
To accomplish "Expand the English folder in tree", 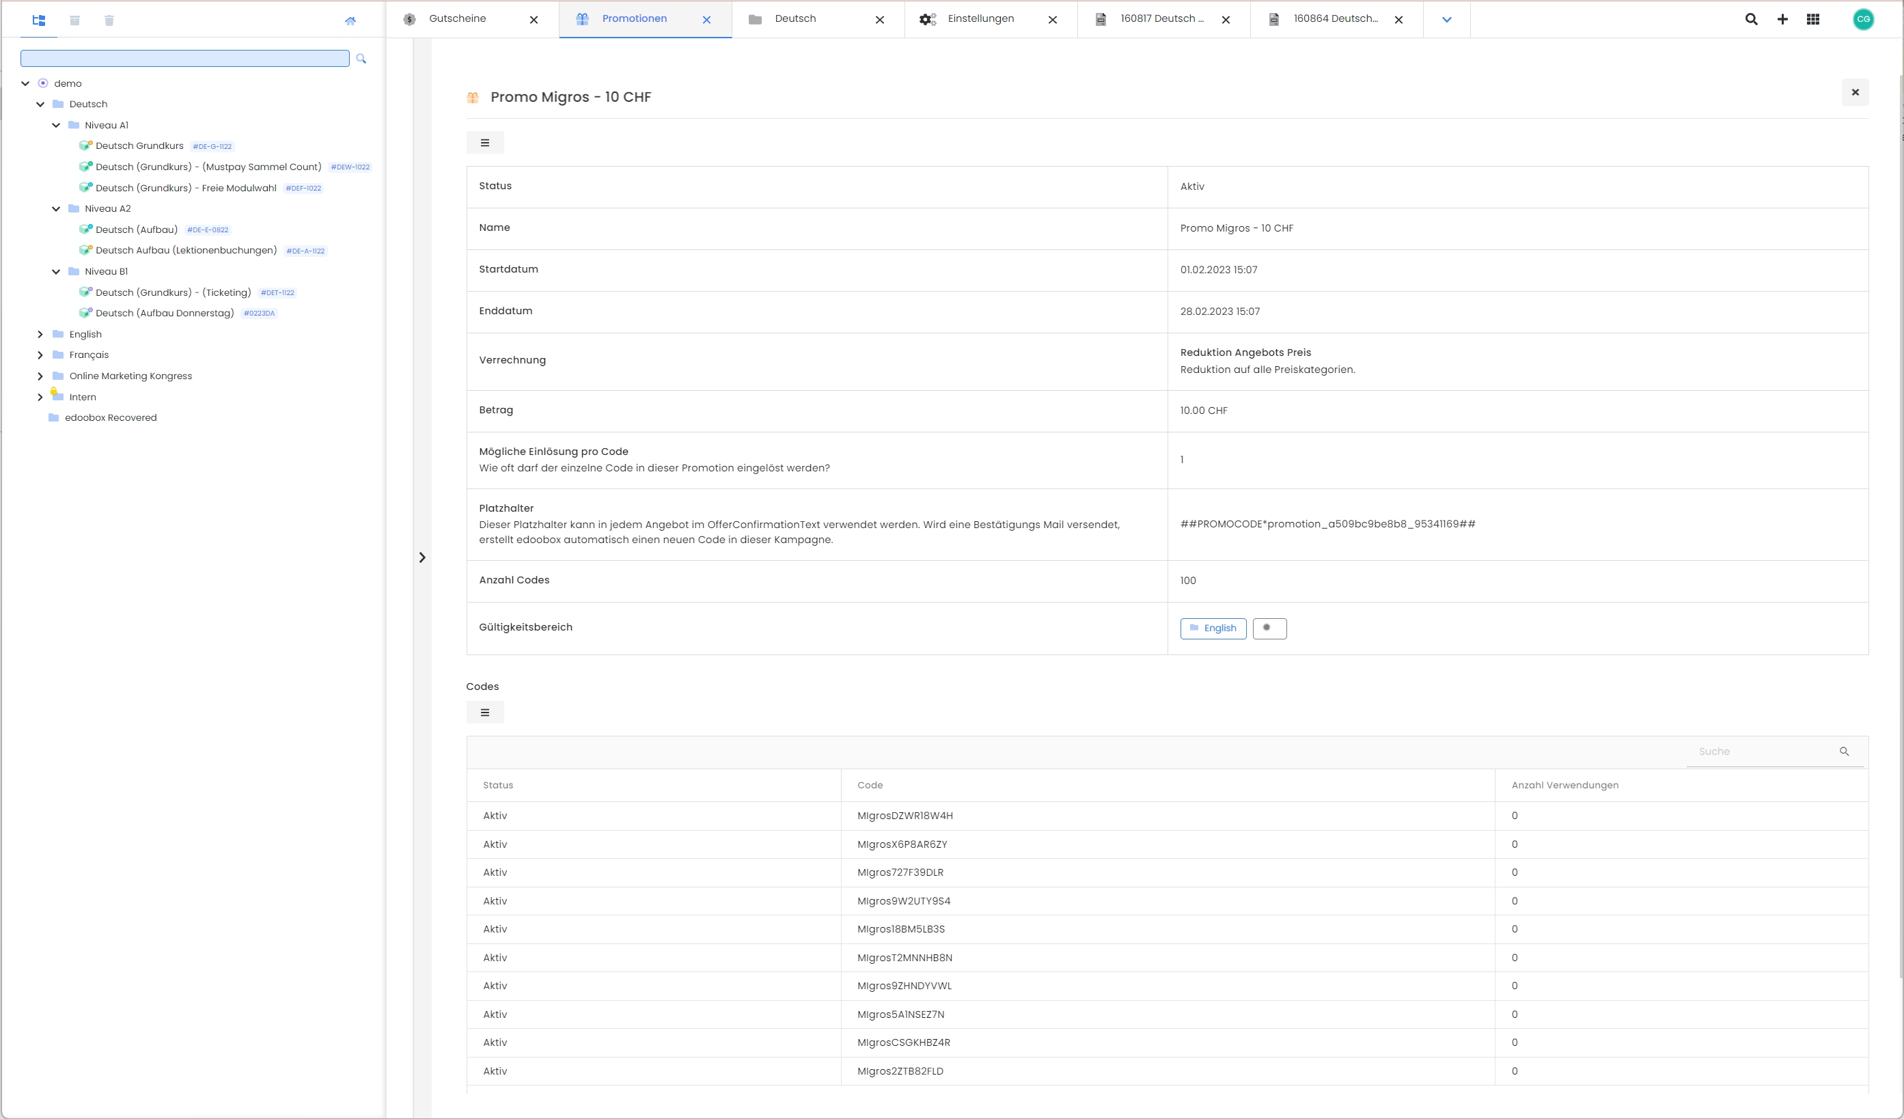I will (x=40, y=334).
